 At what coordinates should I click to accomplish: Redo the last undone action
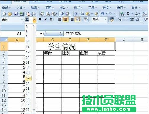point(111,14)
